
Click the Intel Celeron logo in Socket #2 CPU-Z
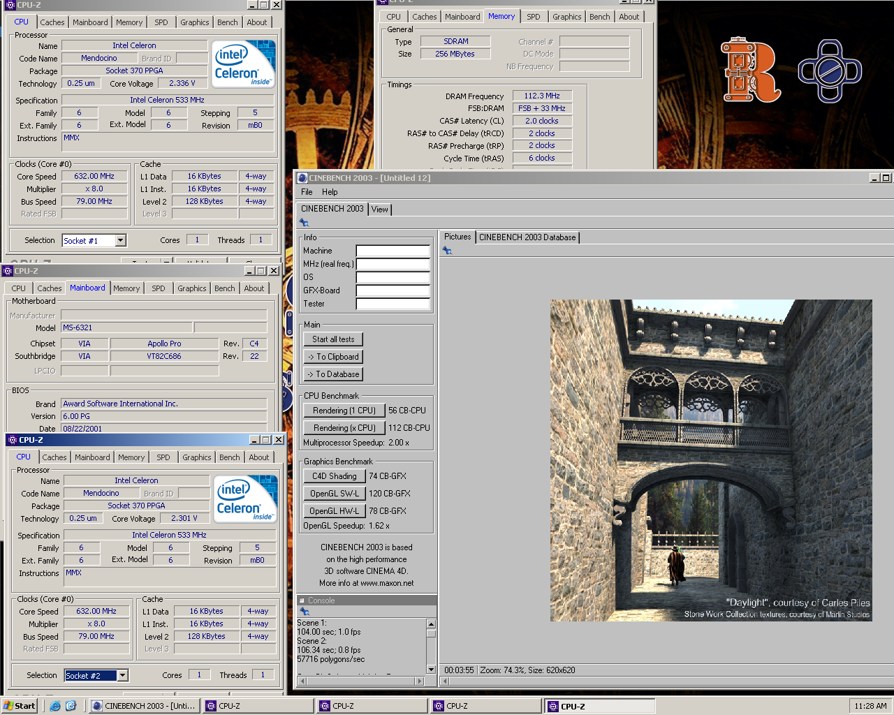coord(245,499)
